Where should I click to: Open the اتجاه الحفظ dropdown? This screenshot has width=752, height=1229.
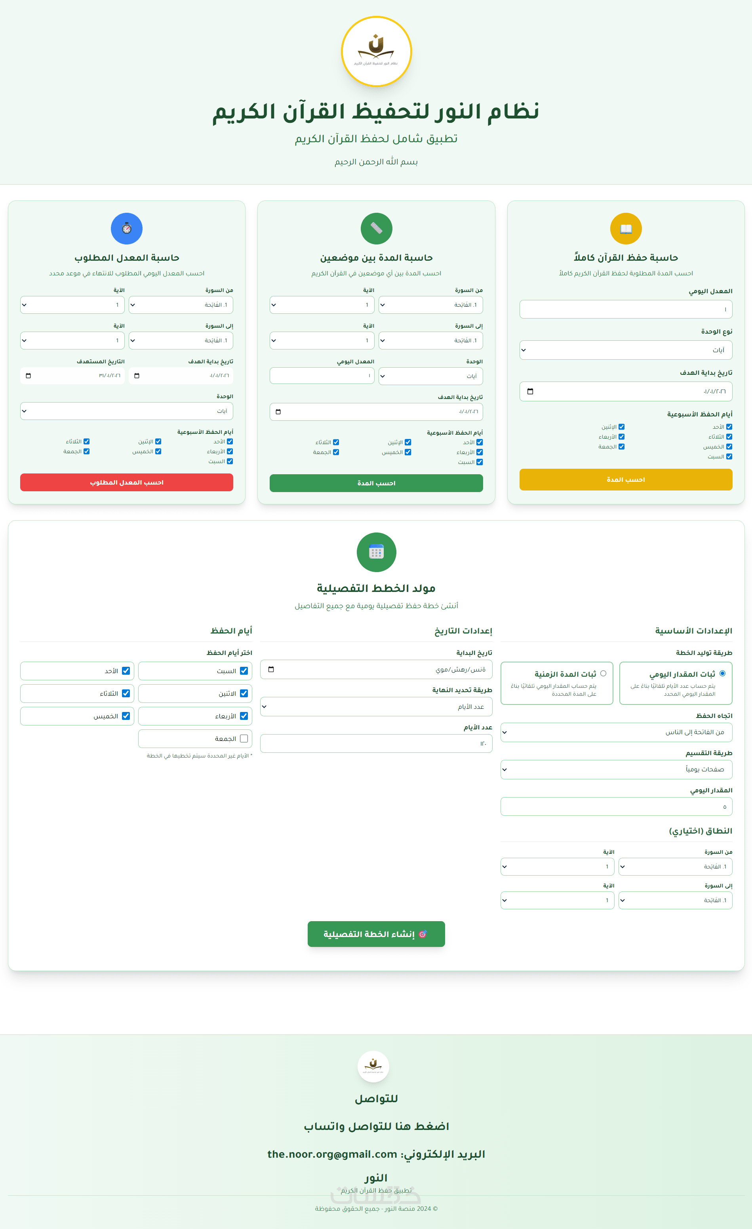tap(616, 732)
